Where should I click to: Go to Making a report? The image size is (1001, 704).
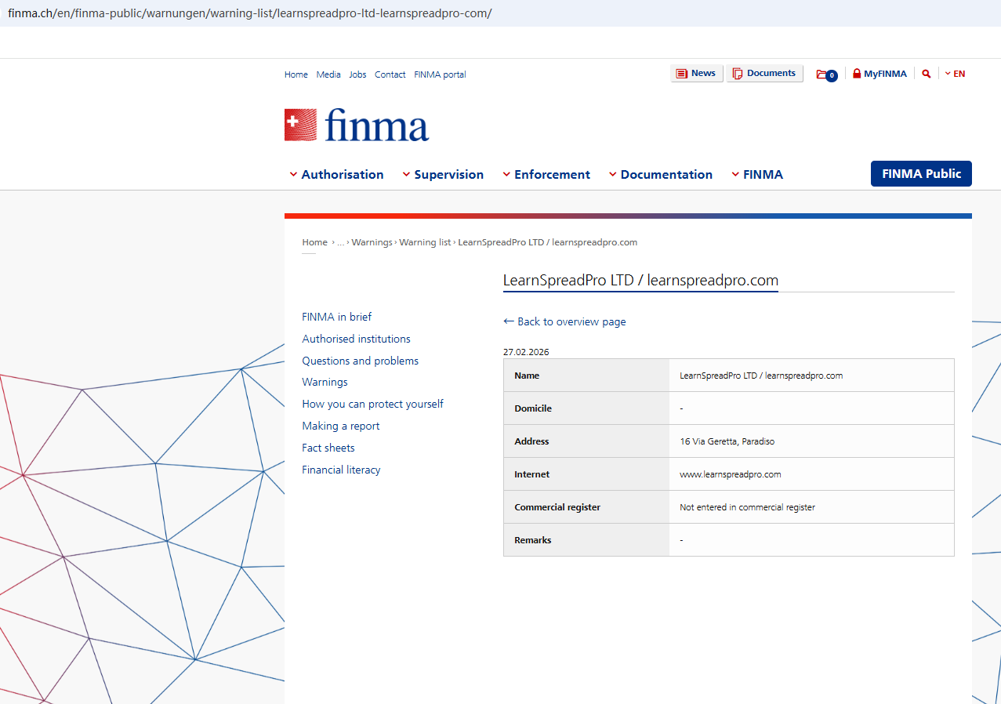[x=340, y=426]
